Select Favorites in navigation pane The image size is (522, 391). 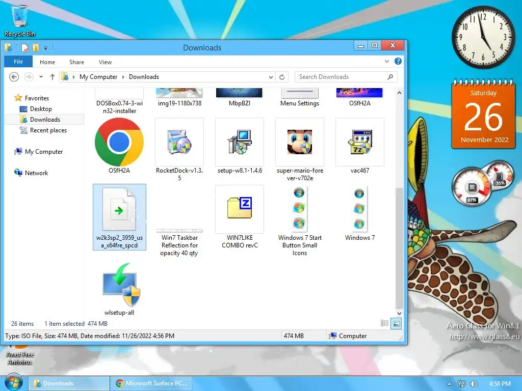pyautogui.click(x=37, y=98)
